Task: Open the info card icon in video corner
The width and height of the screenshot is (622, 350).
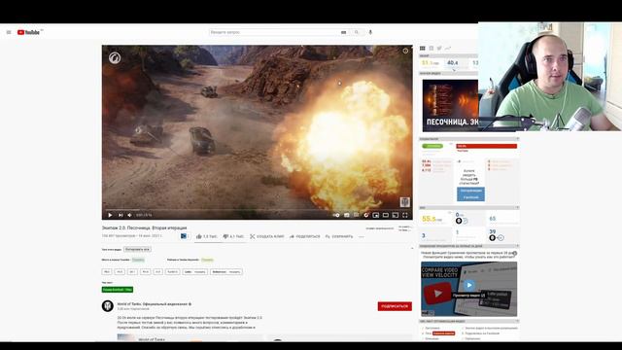Action: 405,51
